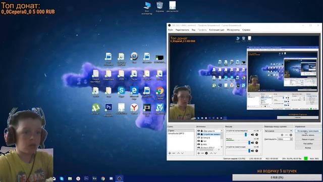The image size is (323, 182).
Task: Select the Yandex Browser desktop icon
Action: click(134, 107)
